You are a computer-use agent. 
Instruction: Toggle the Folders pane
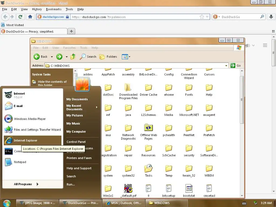(108, 57)
